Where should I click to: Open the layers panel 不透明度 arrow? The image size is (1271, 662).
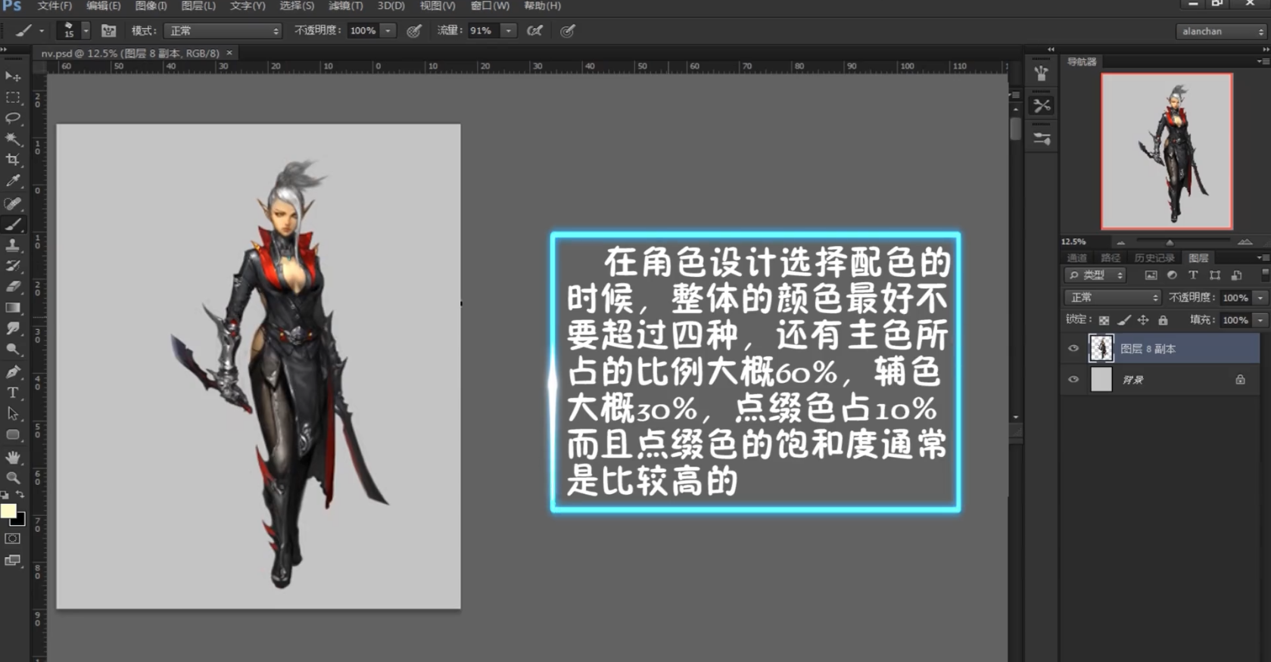[1260, 297]
